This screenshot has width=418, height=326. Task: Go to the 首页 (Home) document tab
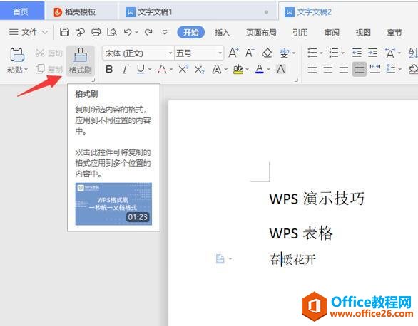pyautogui.click(x=22, y=11)
